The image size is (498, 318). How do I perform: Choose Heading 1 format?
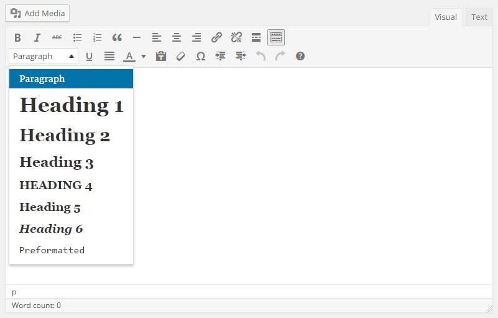(71, 105)
